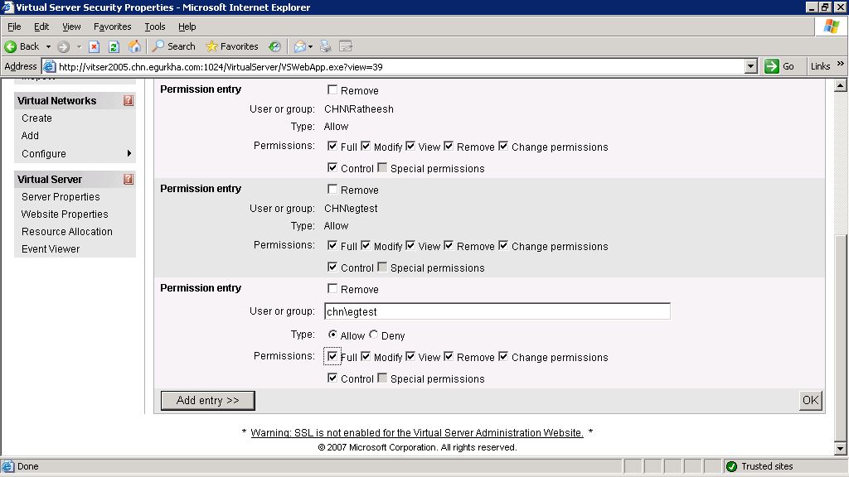849x477 pixels.
Task: Click the vertical scrollbar thumb
Action: click(841, 338)
